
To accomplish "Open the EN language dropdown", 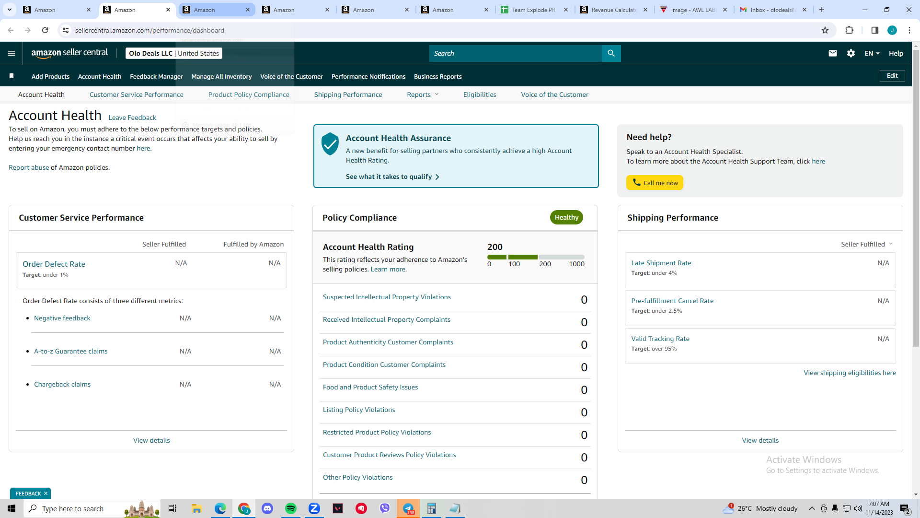I will (872, 53).
